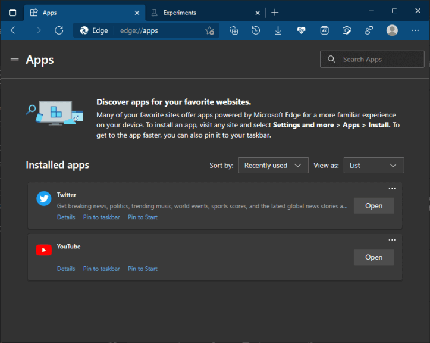
Task: Click the search magnifier icon in Search Apps
Action: [331, 59]
